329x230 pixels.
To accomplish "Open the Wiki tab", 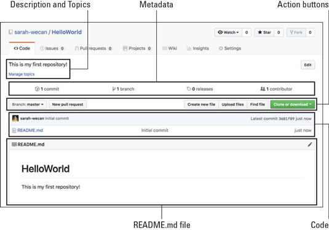I will 170,48.
